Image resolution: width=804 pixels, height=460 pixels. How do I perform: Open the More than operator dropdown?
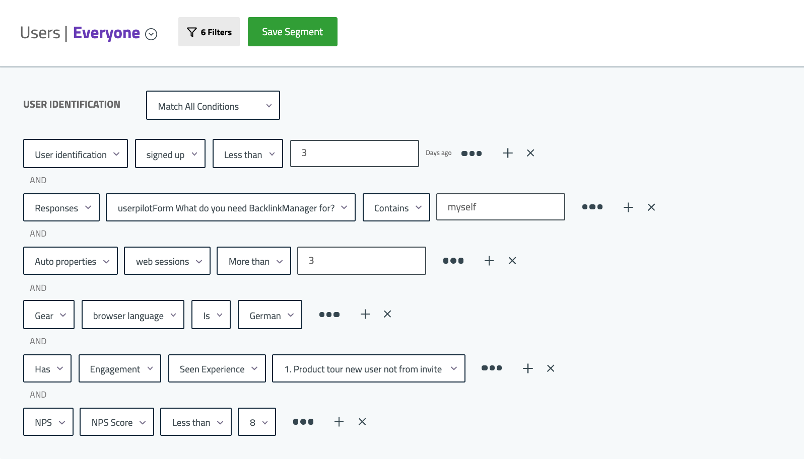click(254, 261)
